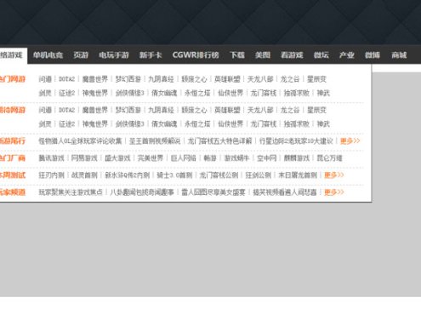Open the 行星边际2老玩家10大建议 article
421x315 pixels.
coord(296,141)
